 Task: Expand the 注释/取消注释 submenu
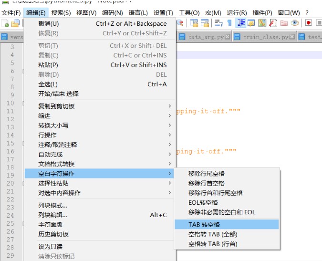point(100,145)
